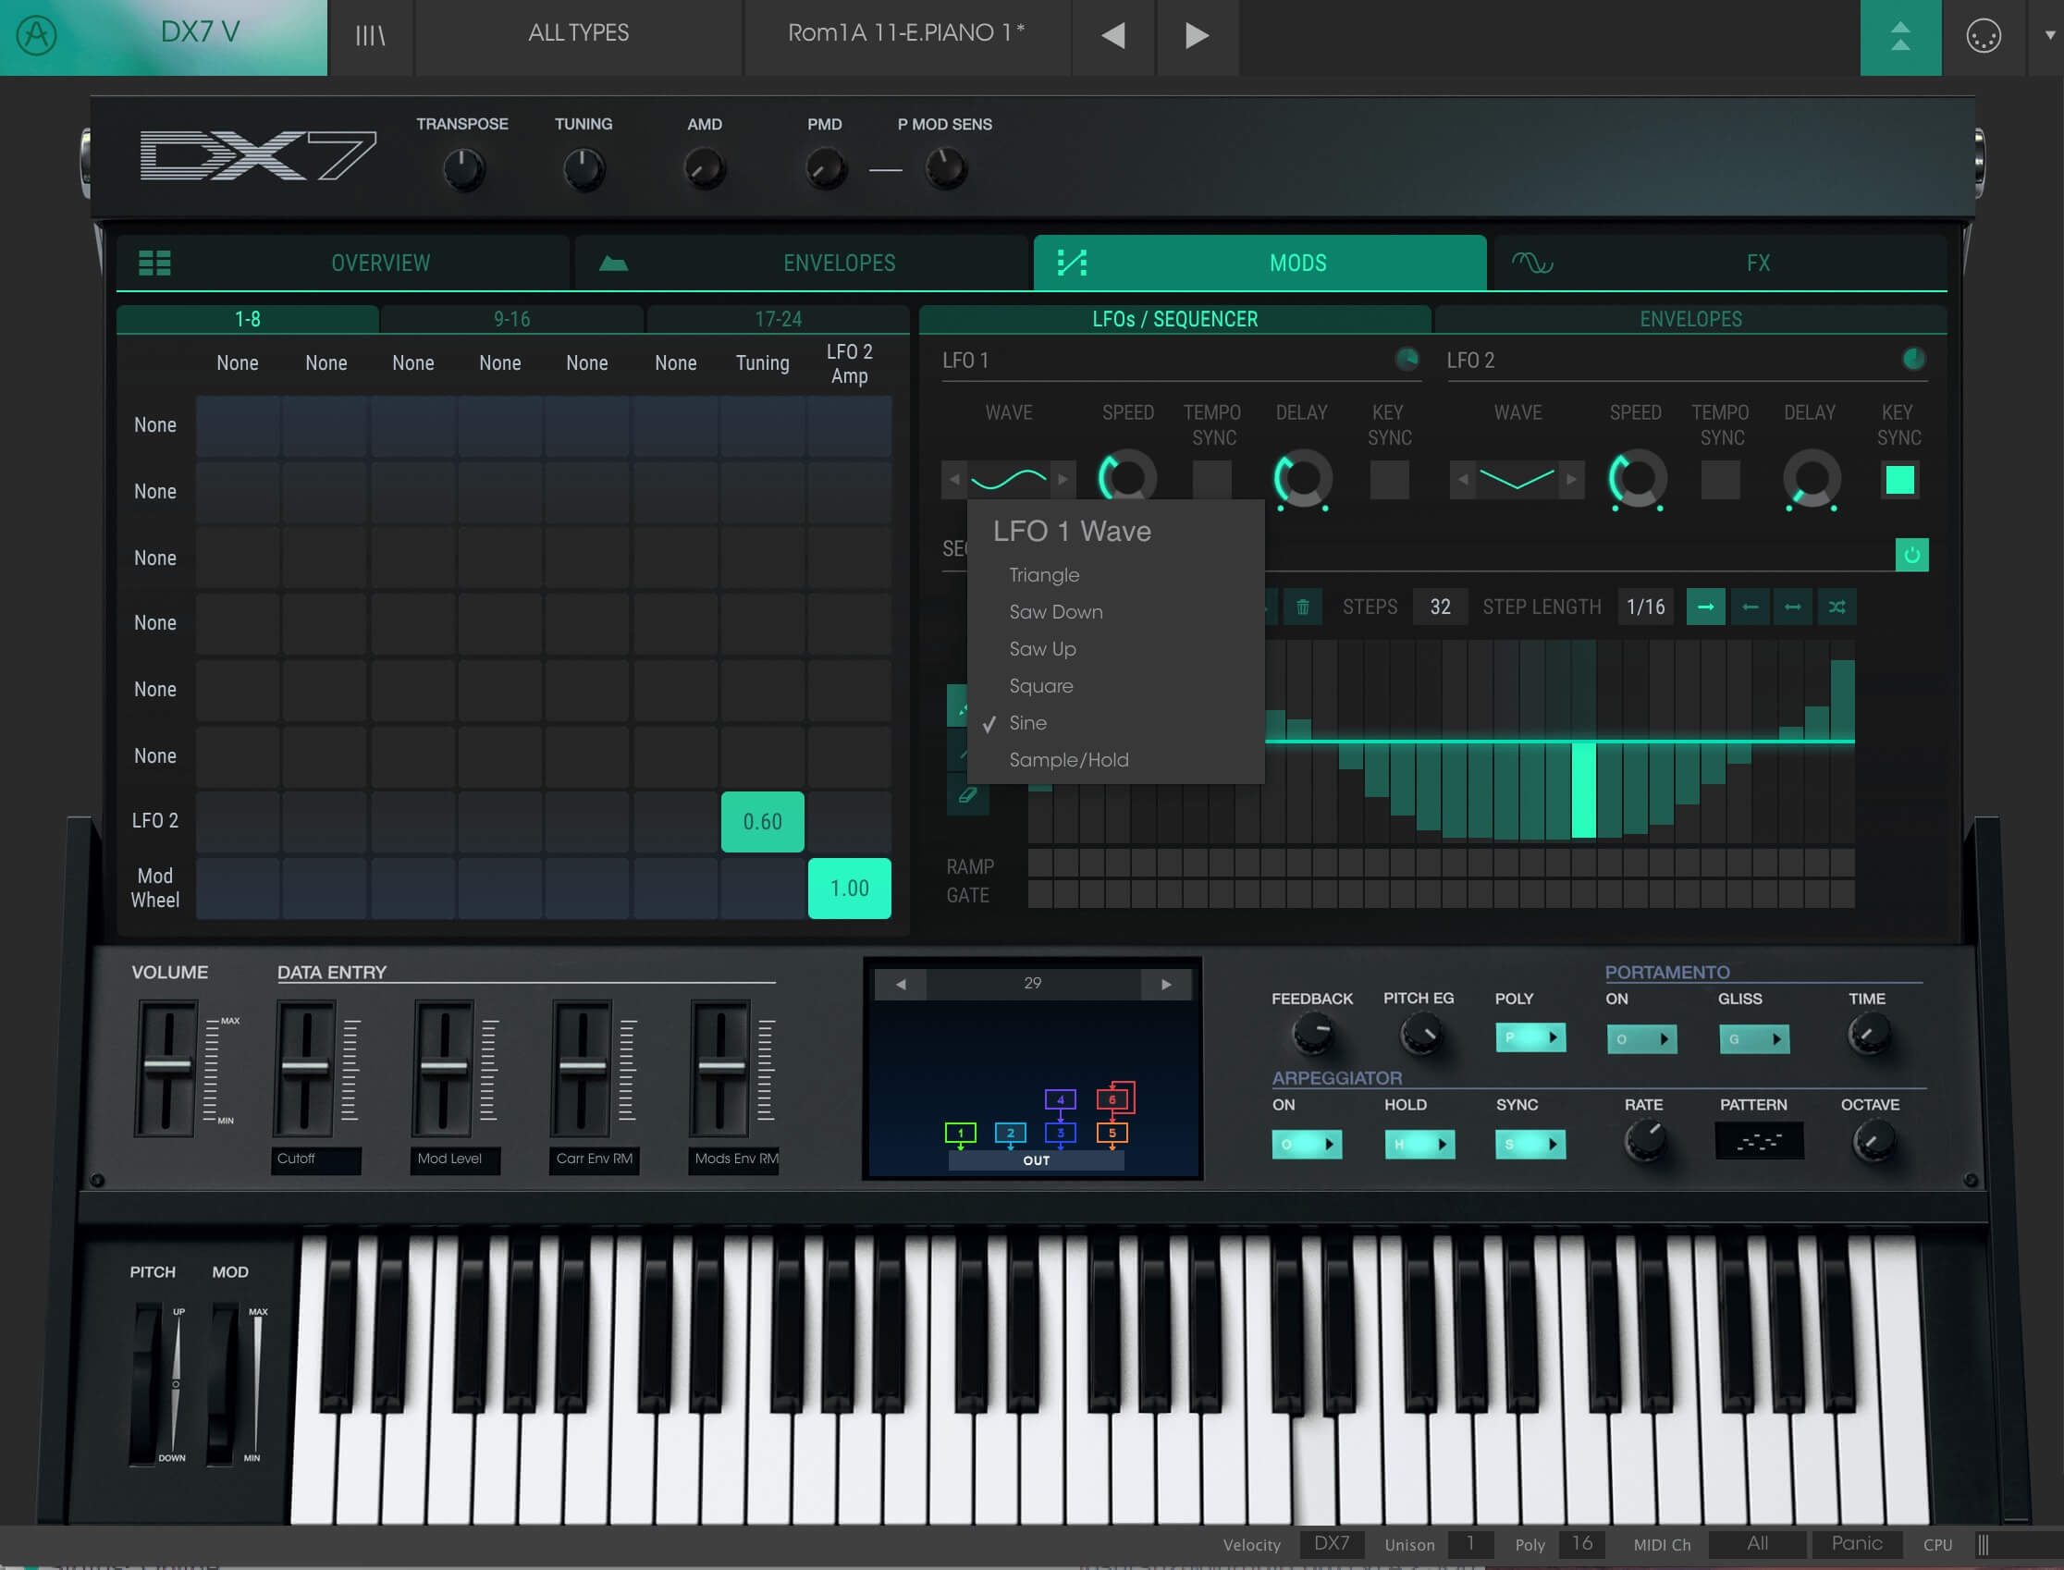Viewport: 2064px width, 1570px height.
Task: Click the Cutoff data entry slider
Action: (x=306, y=1066)
